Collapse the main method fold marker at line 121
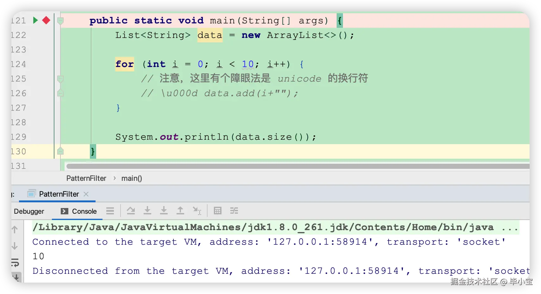Viewport: 541px width, 294px height. pyautogui.click(x=60, y=21)
